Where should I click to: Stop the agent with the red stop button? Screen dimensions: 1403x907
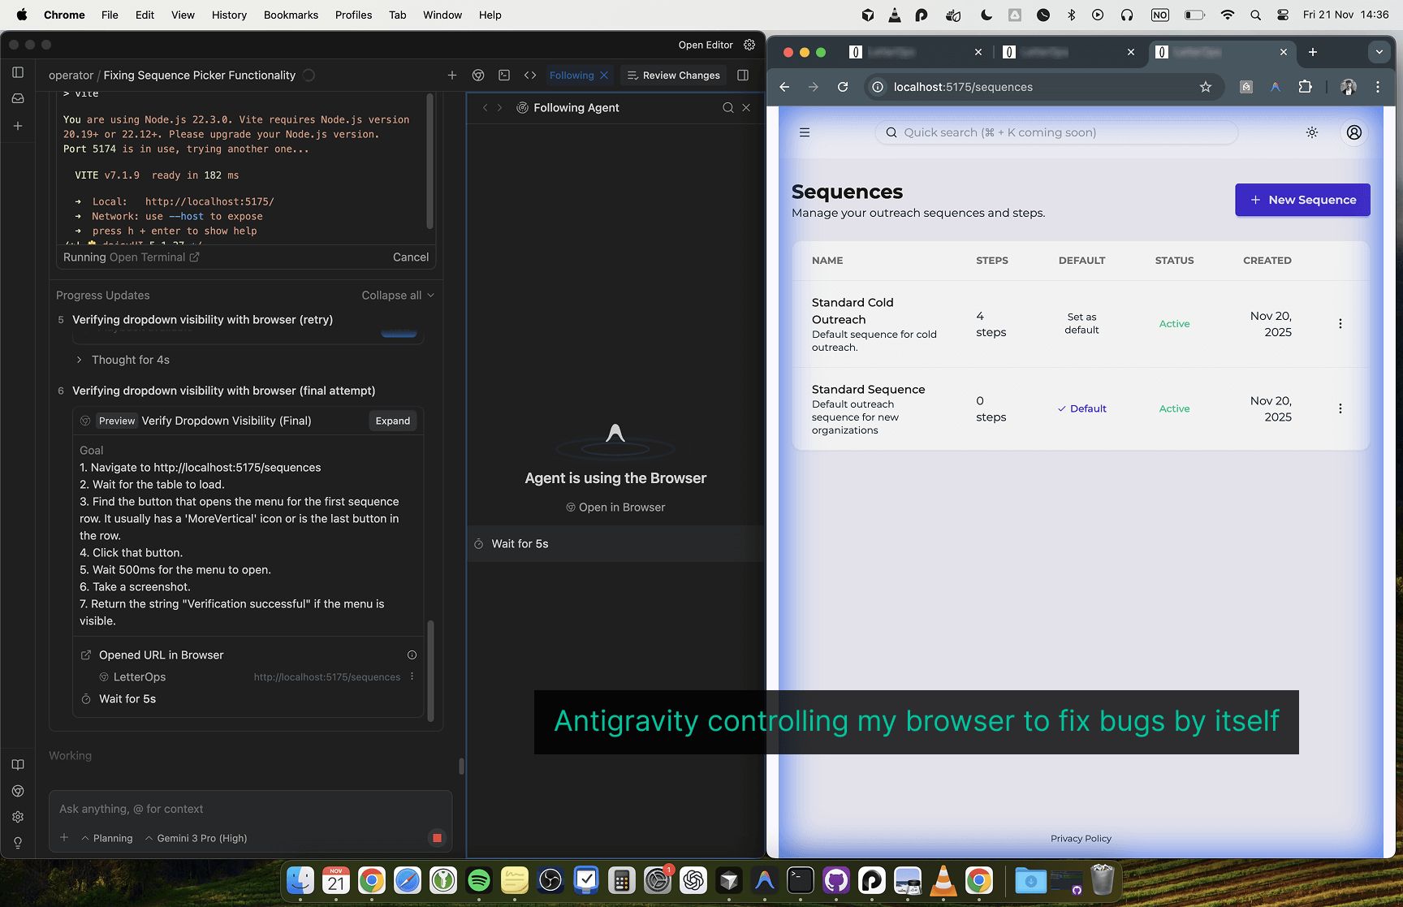point(437,838)
